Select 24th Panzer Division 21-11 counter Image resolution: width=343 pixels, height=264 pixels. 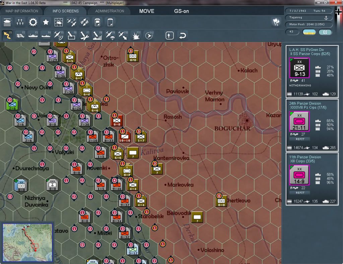point(299,121)
